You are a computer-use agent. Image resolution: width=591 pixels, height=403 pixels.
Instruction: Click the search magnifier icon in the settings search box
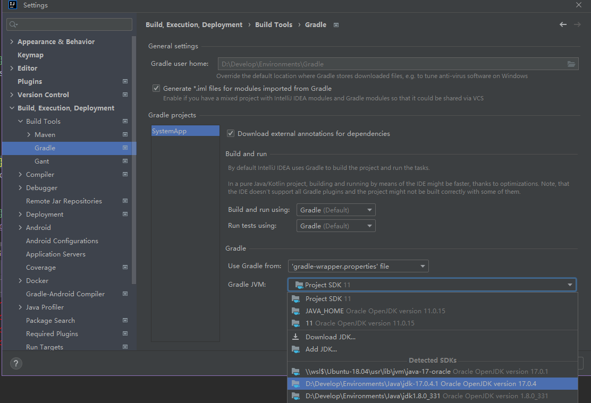pos(13,24)
